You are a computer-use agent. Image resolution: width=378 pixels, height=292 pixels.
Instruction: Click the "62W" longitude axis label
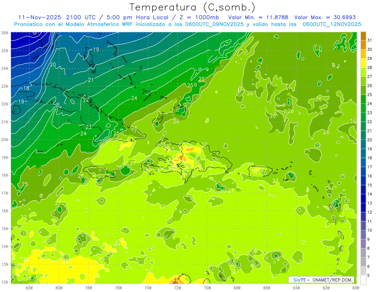pos(326,287)
